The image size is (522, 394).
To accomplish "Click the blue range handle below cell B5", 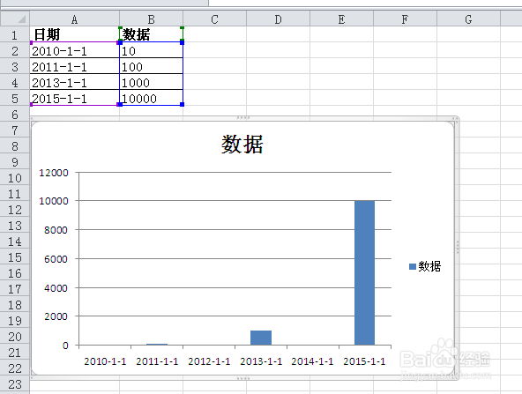I will coord(183,105).
